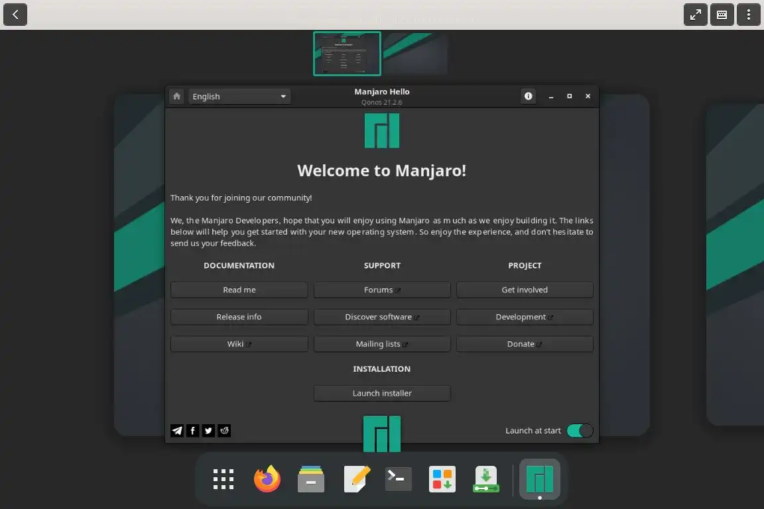This screenshot has height=509, width=764.
Task: Close the Manjaro Hello window
Action: tap(588, 96)
